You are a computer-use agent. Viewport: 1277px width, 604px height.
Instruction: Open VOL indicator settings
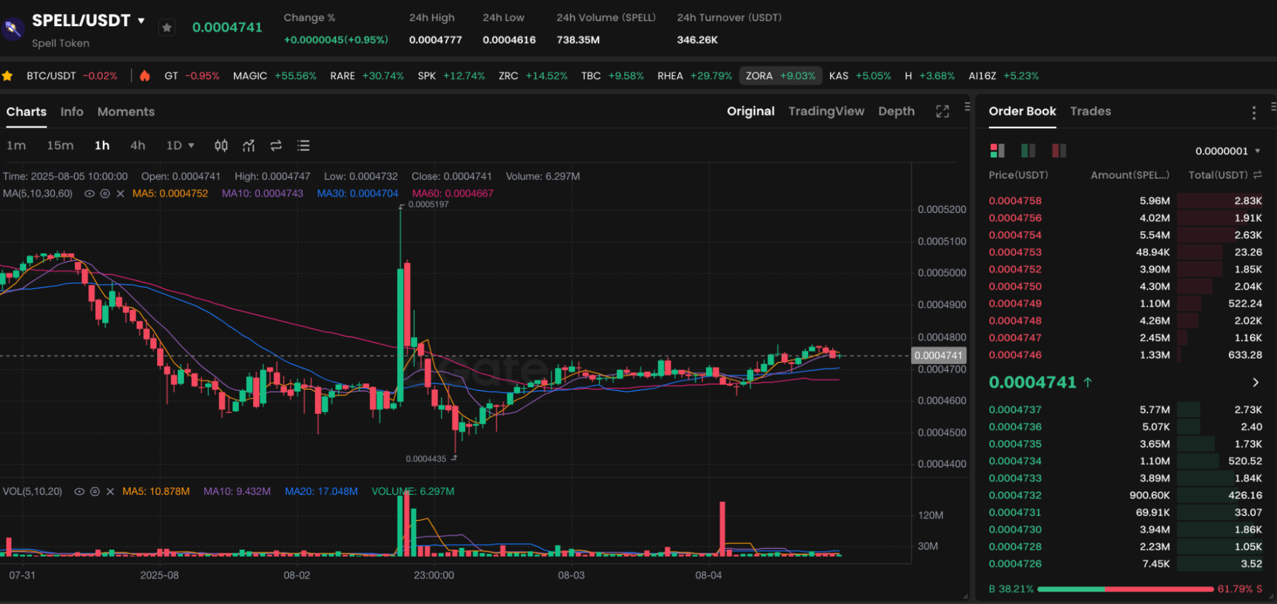[x=95, y=492]
